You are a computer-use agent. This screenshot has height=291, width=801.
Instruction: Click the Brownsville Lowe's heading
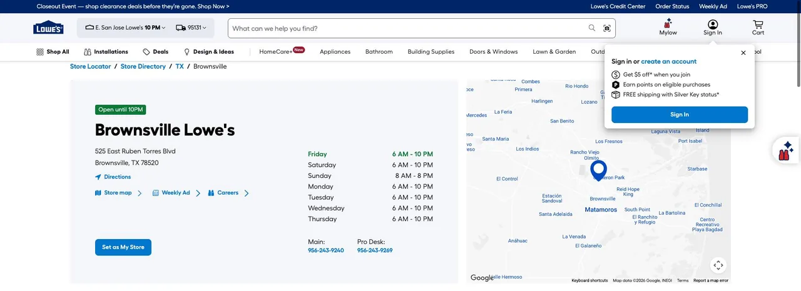tap(165, 130)
